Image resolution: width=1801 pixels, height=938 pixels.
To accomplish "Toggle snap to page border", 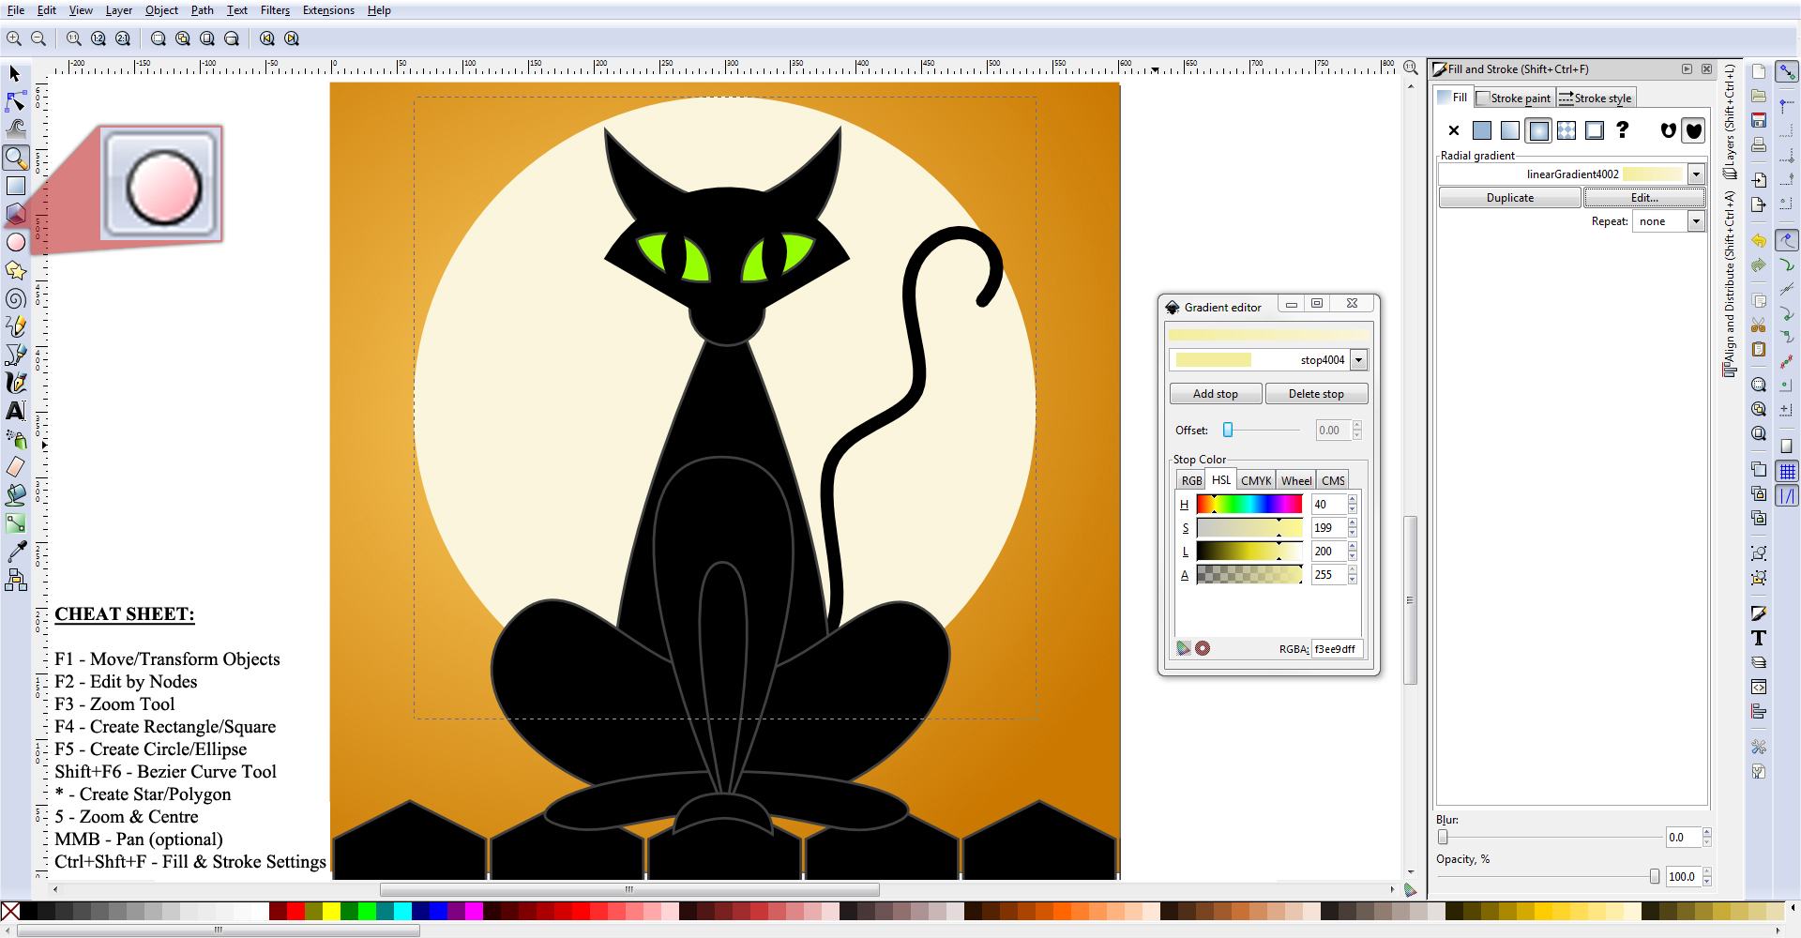I will (1787, 446).
